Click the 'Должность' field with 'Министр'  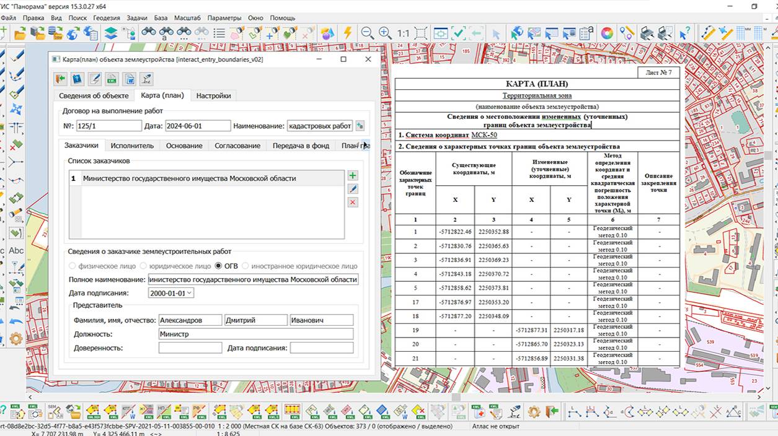[x=256, y=334]
